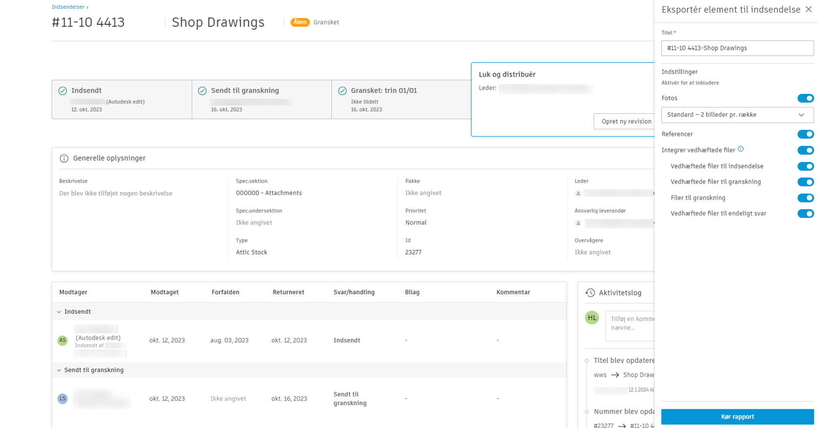Click the Aktivitetslog history clock icon

pyautogui.click(x=590, y=293)
